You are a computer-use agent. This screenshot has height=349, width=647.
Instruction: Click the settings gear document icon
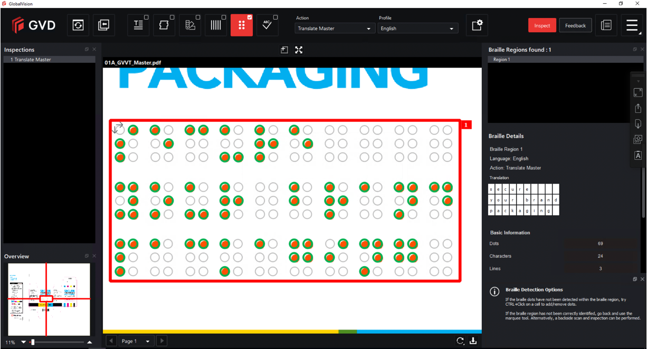(477, 25)
